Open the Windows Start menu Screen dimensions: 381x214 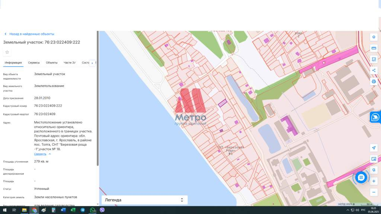tap(4, 210)
